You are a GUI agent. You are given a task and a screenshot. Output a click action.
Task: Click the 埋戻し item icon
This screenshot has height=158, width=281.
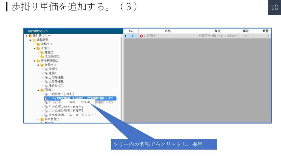(46, 73)
